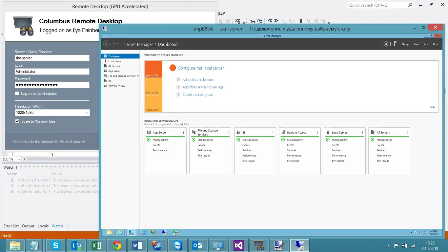Click Manageability in the Remote Access tile

(x=295, y=140)
